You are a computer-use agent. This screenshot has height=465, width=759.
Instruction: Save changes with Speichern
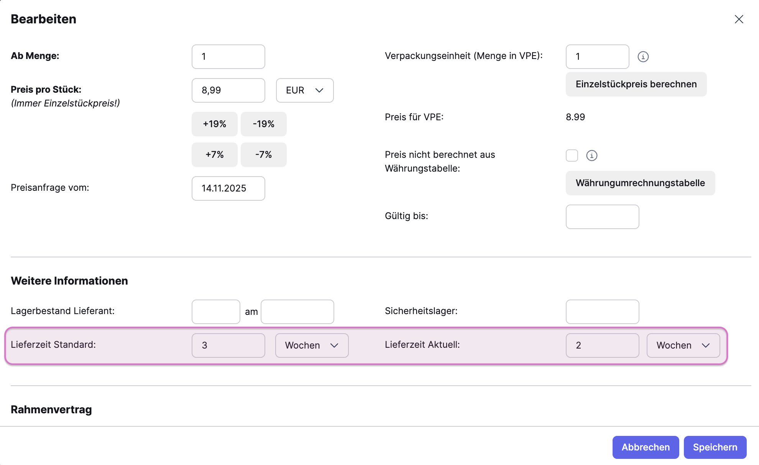(715, 447)
